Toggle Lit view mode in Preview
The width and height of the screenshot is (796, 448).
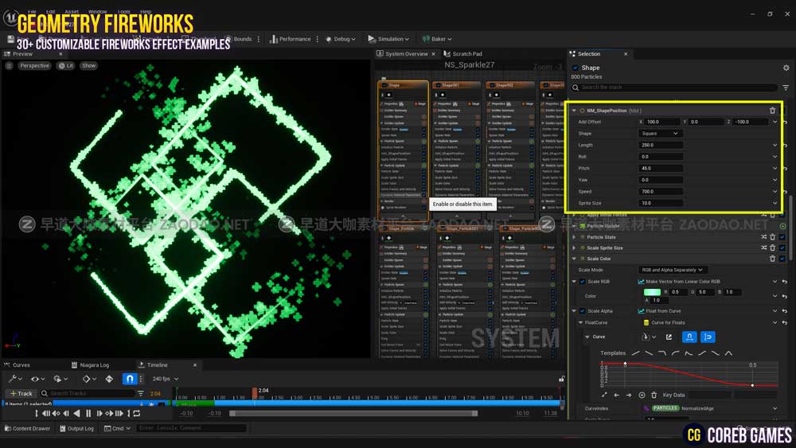point(66,65)
